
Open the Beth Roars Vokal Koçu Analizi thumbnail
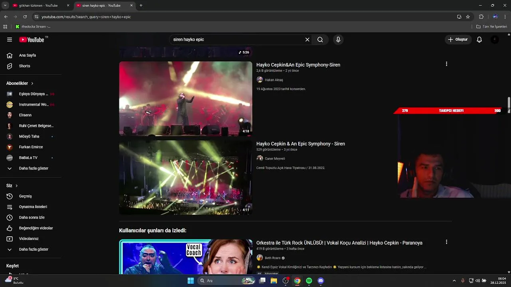[186, 257]
